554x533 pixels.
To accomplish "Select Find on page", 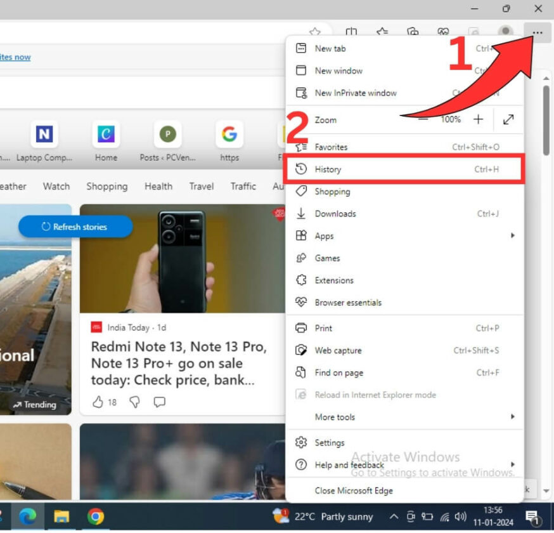I will tap(404, 372).
